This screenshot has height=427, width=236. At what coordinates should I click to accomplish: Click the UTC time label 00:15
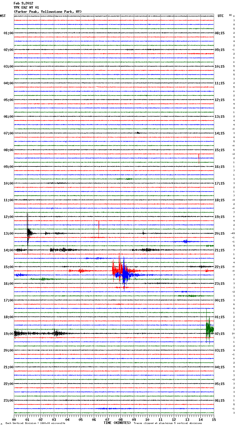(x=220, y=300)
